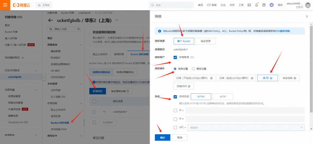Collapse the 用量查询 section
Viewport: 313px width, 144px height.
81,45
